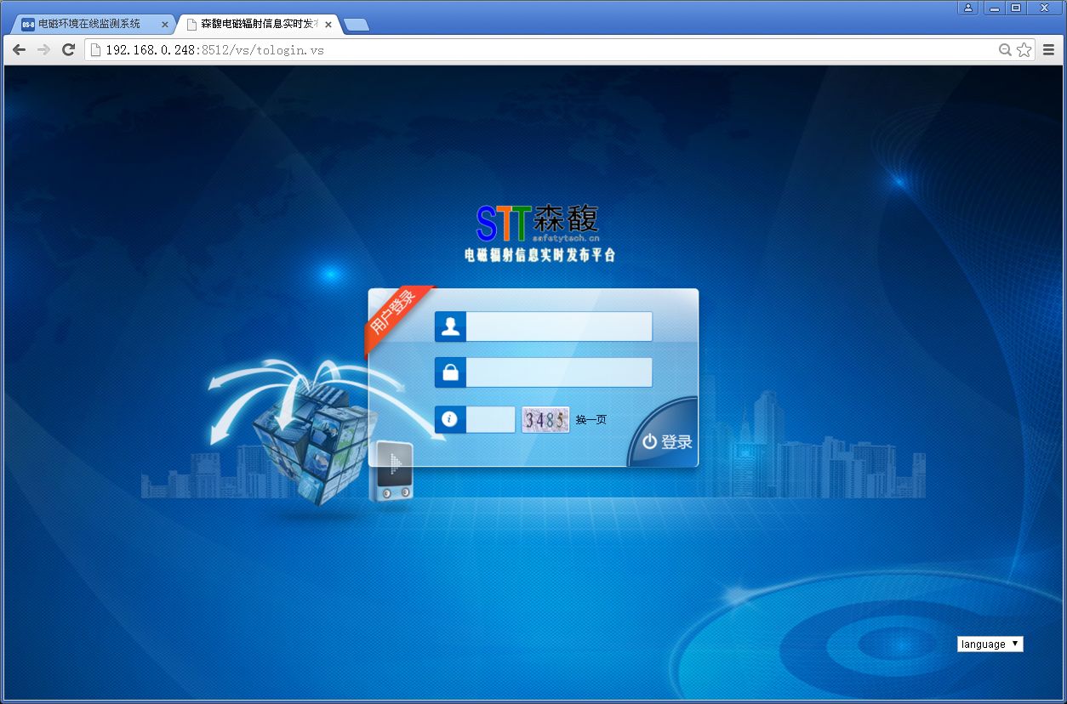
Task: Click the browser forward arrow
Action: 44,50
